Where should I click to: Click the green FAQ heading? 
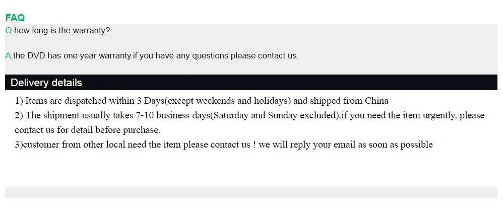click(15, 18)
